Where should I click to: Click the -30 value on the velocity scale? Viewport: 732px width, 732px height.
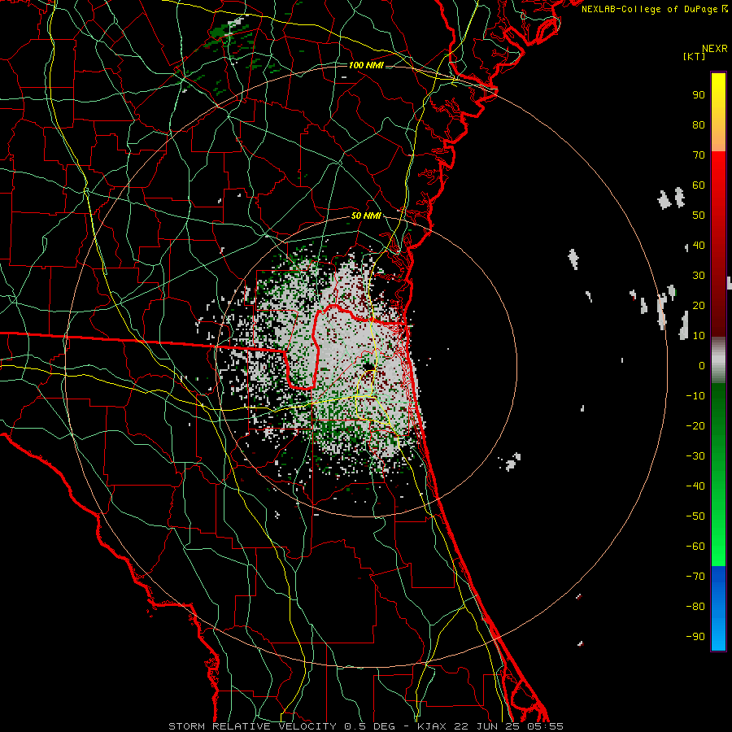695,456
